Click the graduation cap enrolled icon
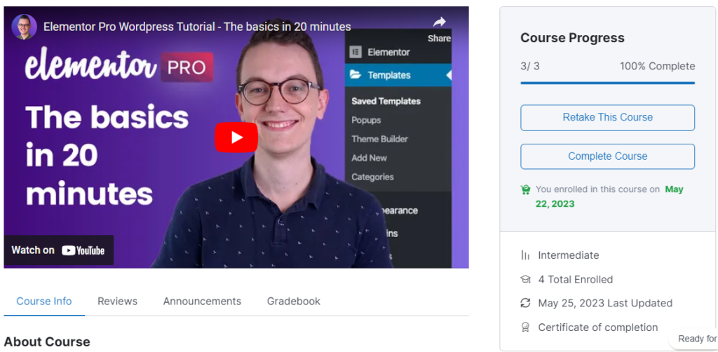718x352 pixels. (525, 279)
